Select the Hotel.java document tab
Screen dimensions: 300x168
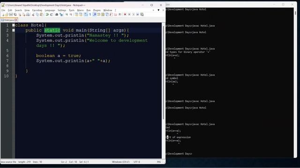(x=9, y=20)
